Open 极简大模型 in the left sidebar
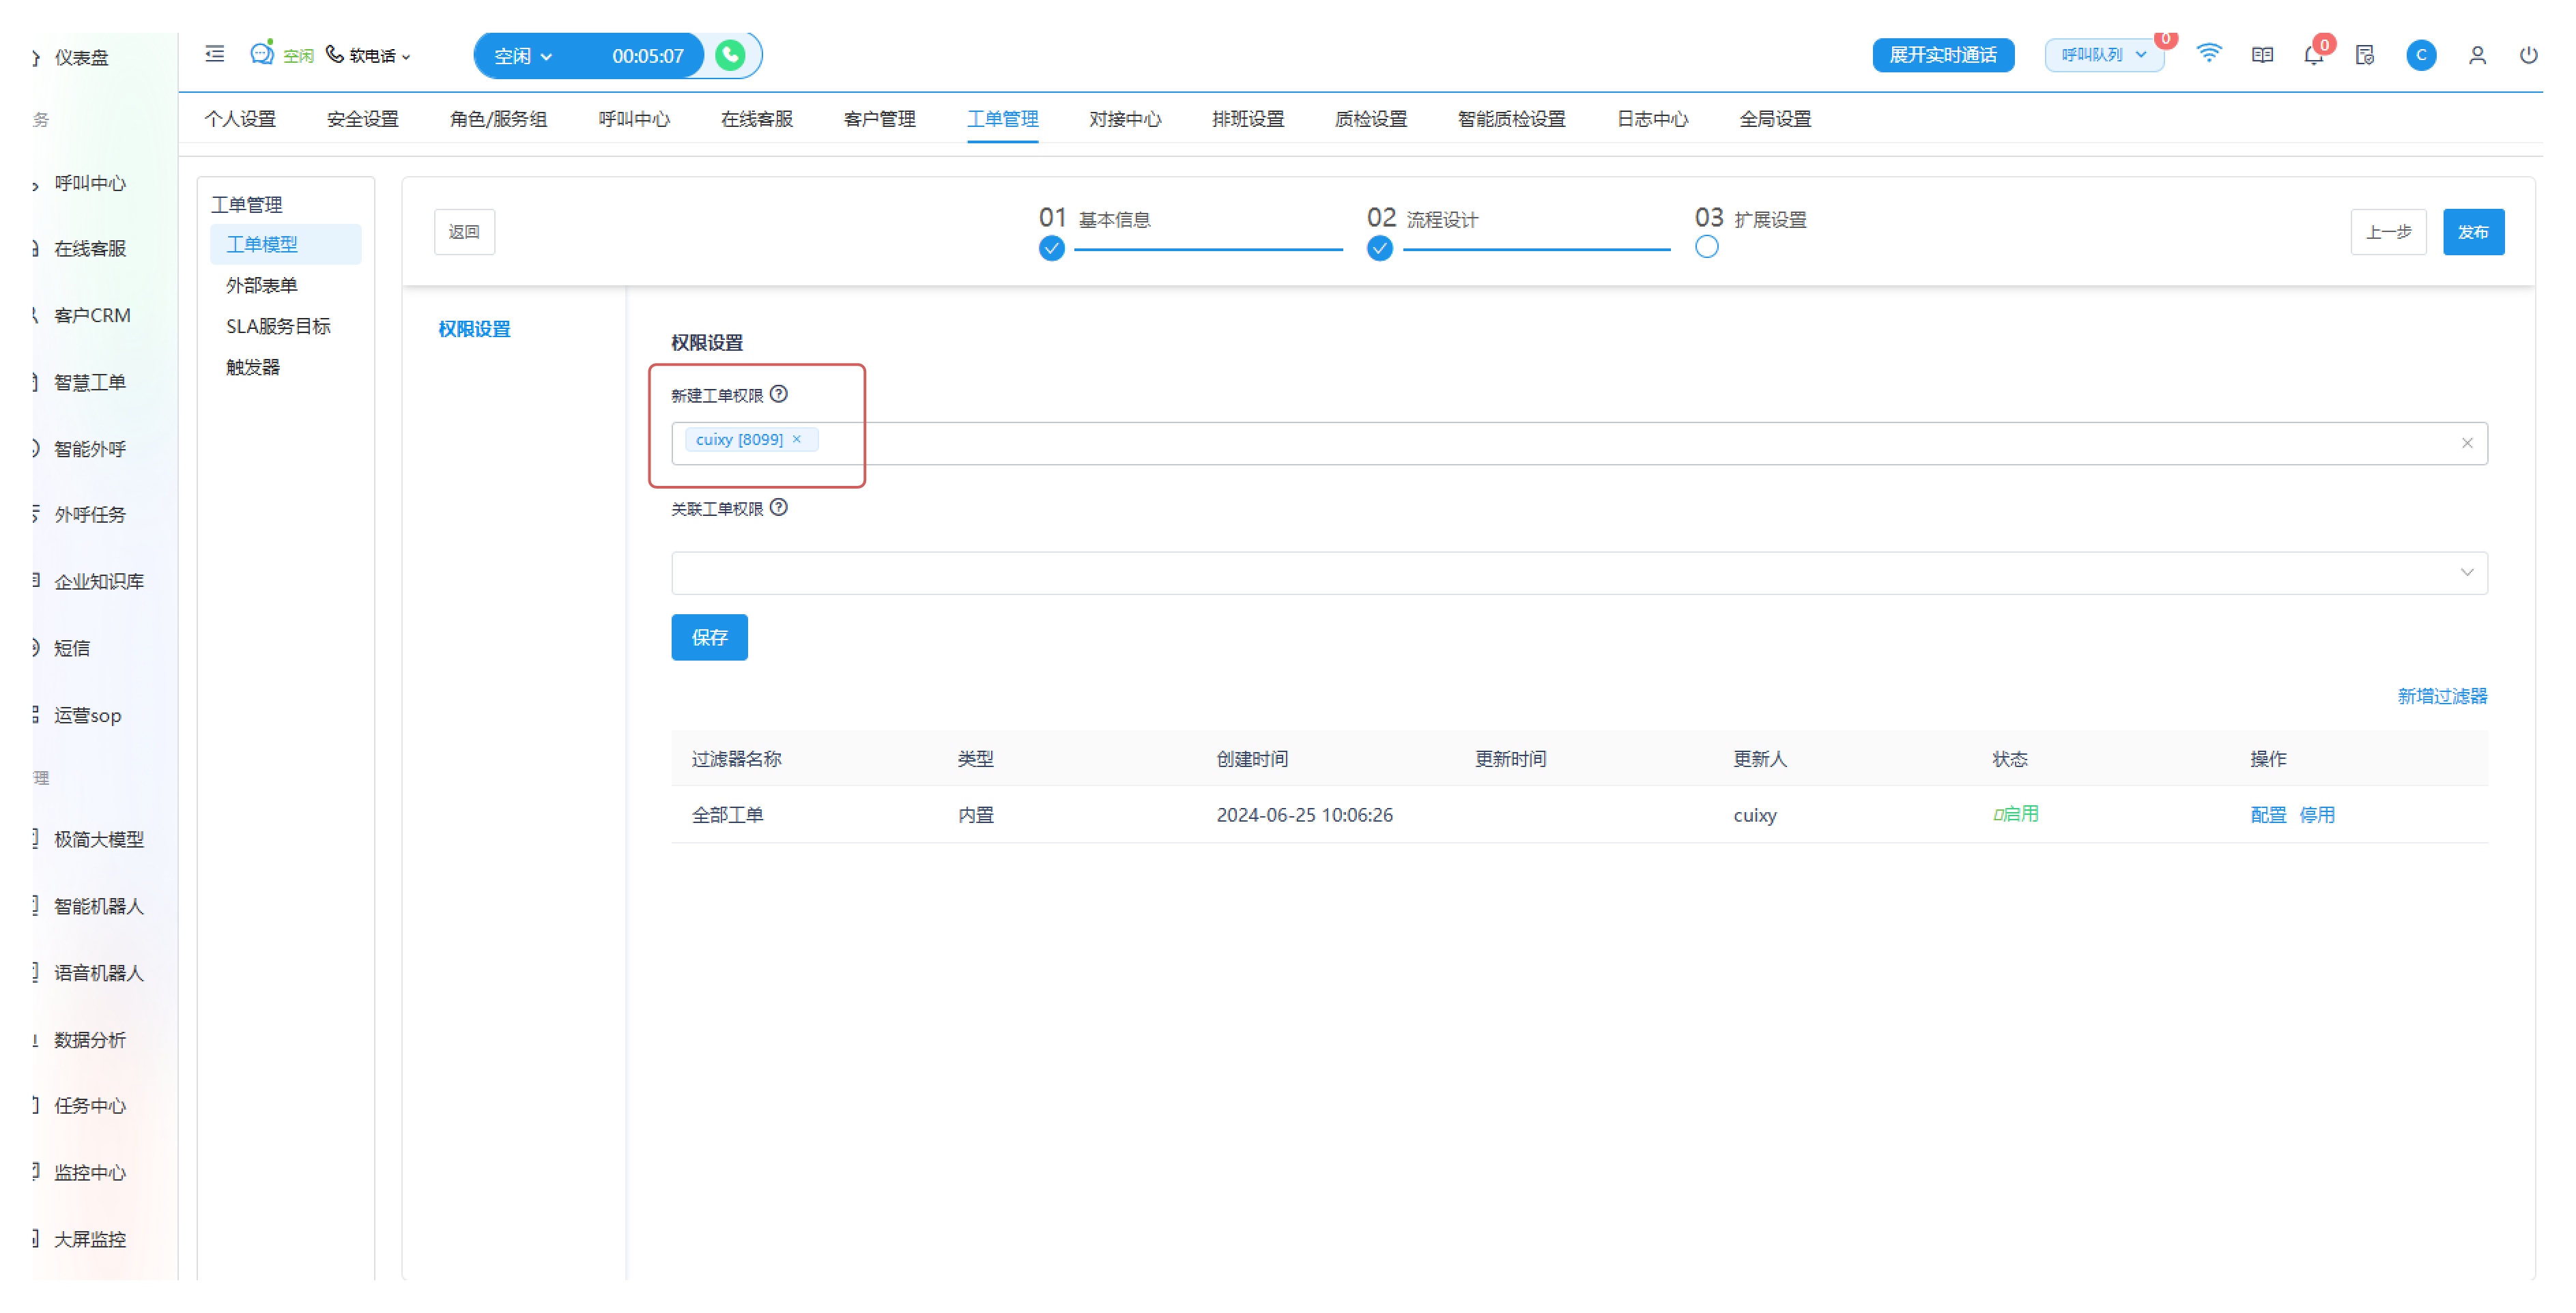Image resolution: width=2576 pixels, height=1313 pixels. [x=98, y=840]
